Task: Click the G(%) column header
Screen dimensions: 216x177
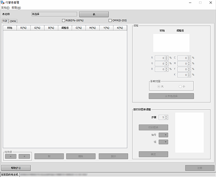Action: point(37,28)
